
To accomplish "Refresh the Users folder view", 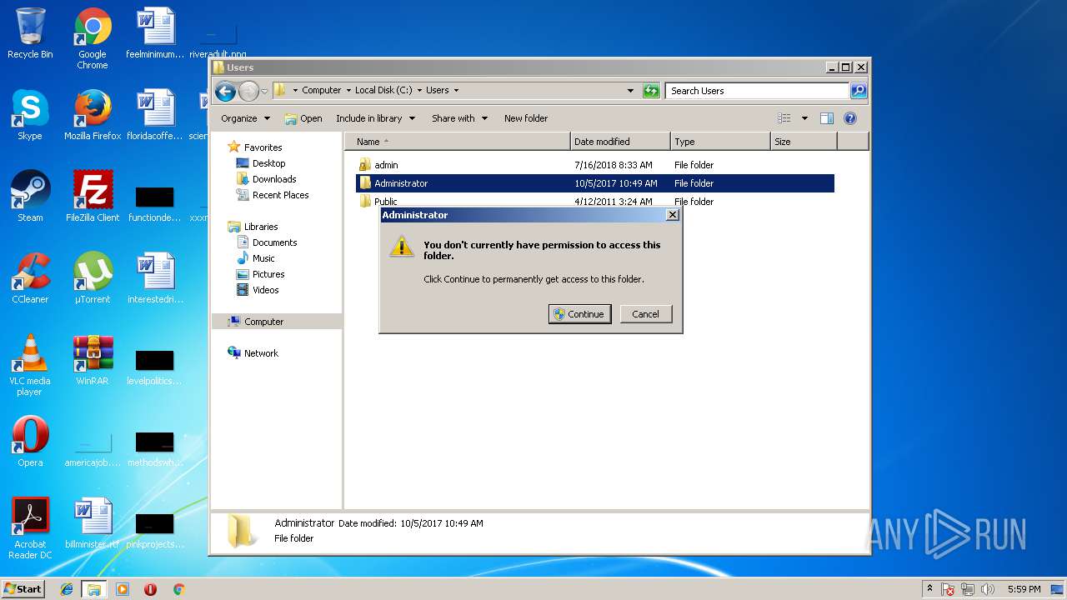I will [651, 91].
